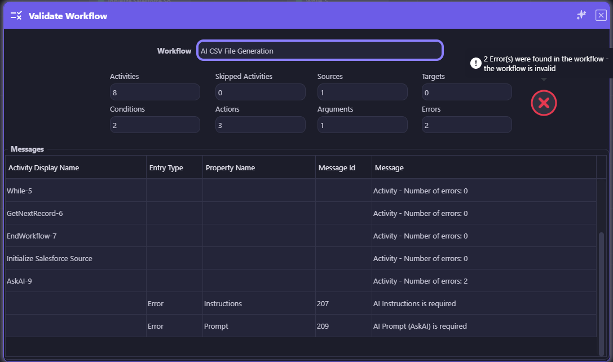Click the red invalid workflow X icon
Image resolution: width=613 pixels, height=362 pixels.
(544, 103)
